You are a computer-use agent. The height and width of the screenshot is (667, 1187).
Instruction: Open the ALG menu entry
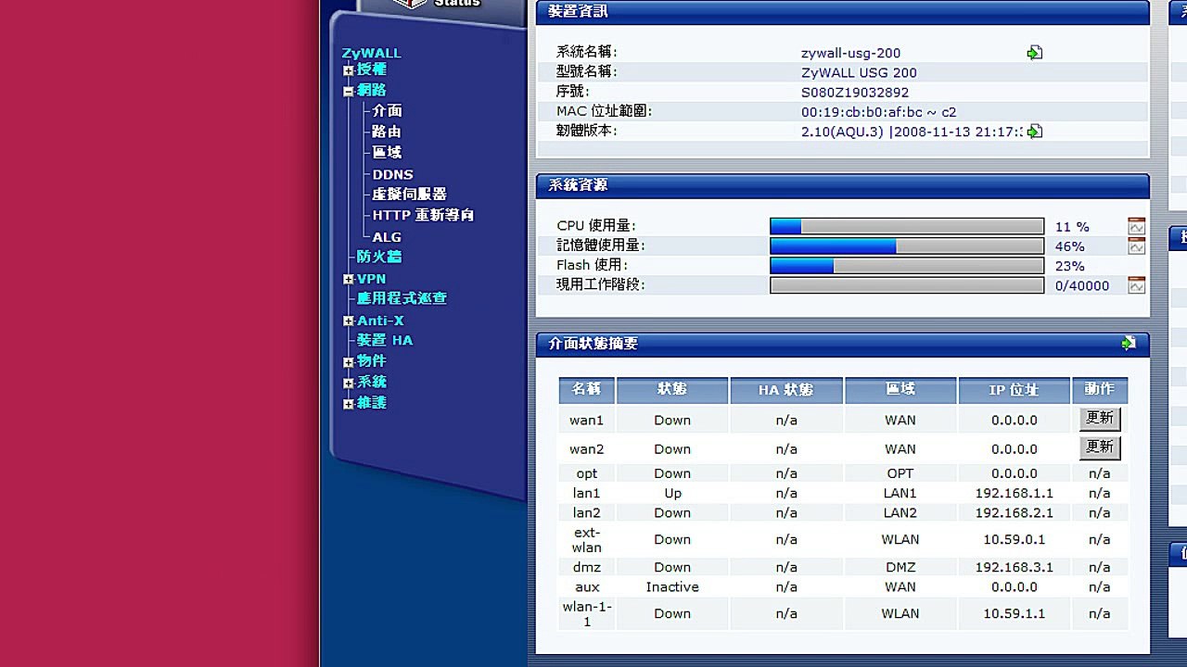pos(388,237)
